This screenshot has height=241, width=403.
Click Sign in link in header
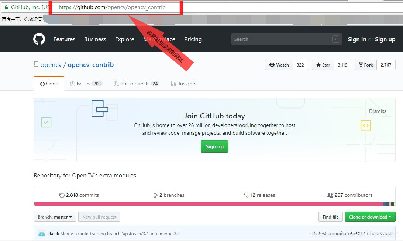pos(357,39)
